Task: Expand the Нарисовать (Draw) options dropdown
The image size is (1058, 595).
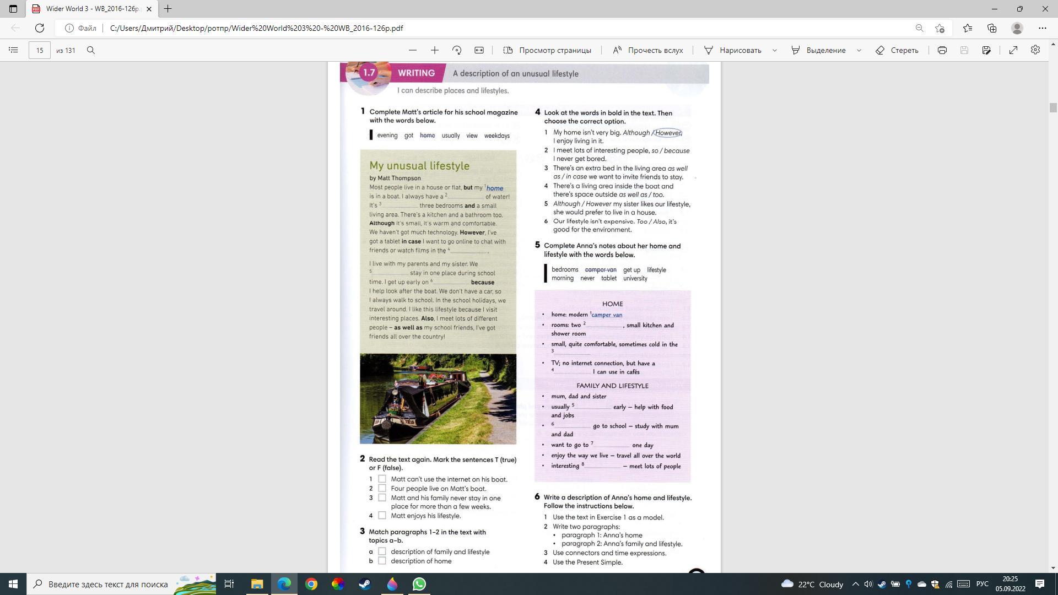Action: pos(775,50)
